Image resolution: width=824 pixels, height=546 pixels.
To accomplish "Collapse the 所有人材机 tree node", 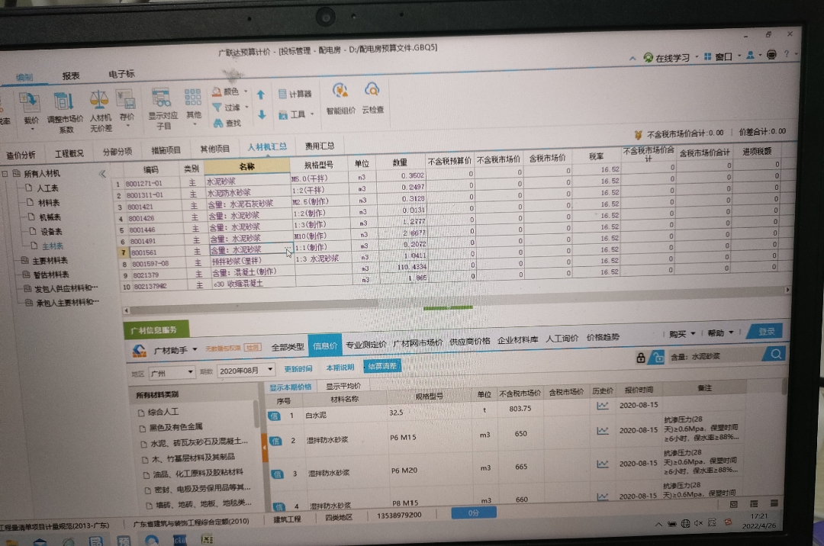I will pos(5,173).
